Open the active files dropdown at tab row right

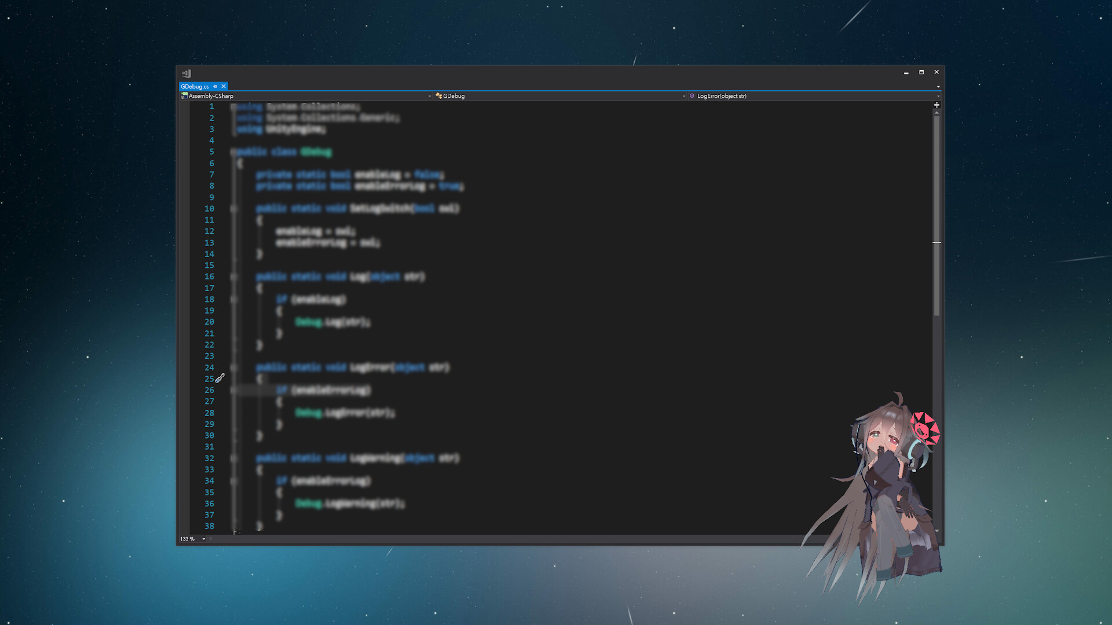coord(938,86)
